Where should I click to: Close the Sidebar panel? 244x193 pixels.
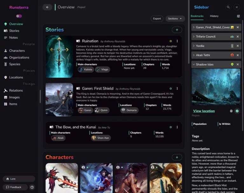point(237,7)
